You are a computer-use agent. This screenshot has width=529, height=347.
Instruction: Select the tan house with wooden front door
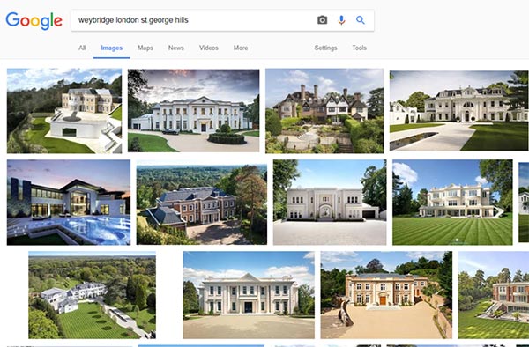(x=386, y=295)
